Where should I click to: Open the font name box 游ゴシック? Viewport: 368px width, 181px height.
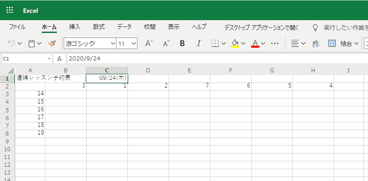click(90, 44)
